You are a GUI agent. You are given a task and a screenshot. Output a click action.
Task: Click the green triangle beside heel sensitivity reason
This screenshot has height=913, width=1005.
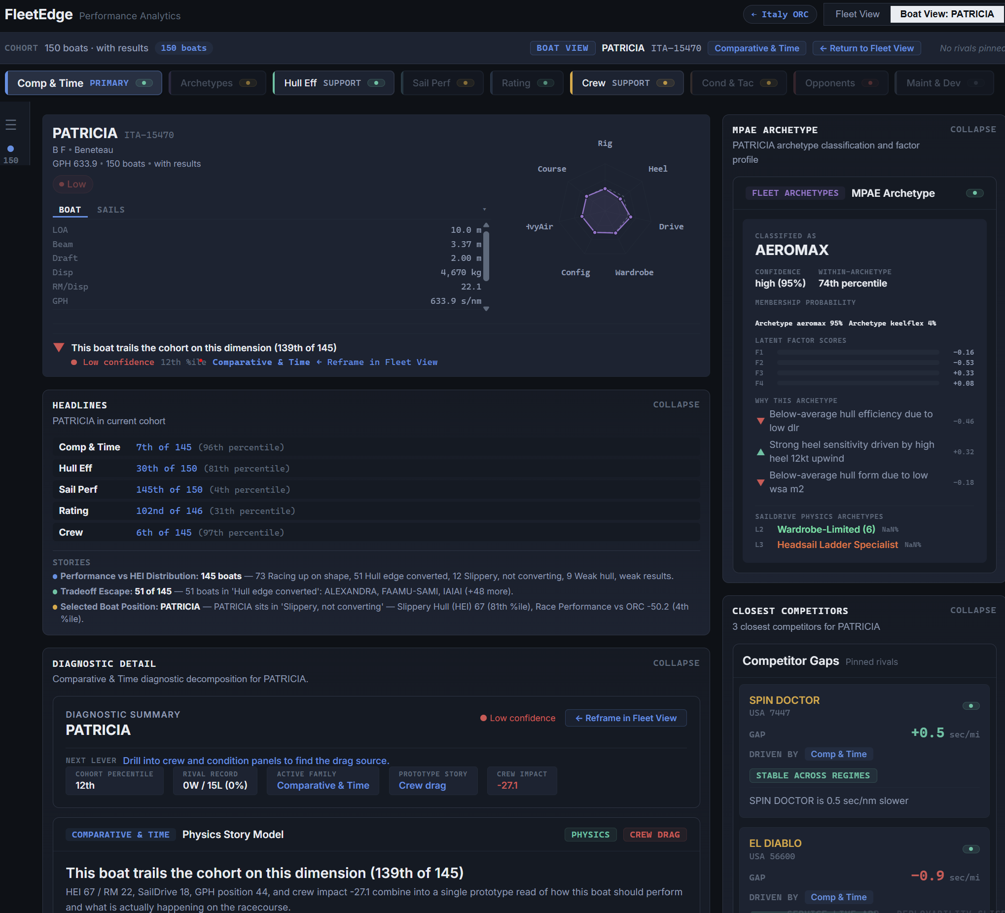(x=760, y=452)
